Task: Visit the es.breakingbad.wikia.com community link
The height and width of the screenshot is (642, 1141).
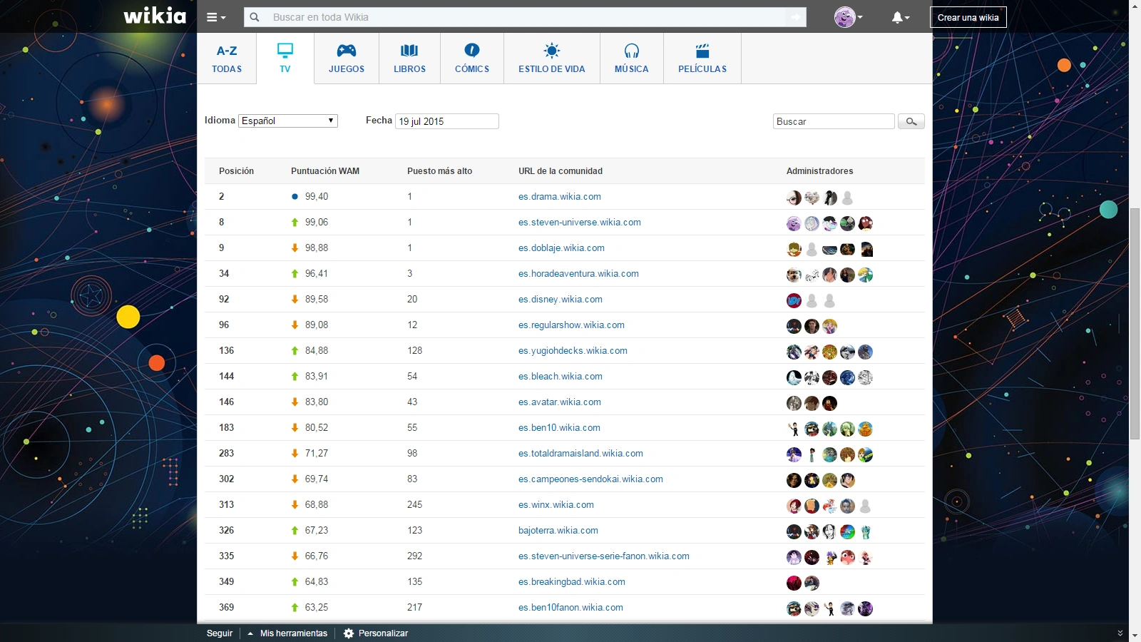Action: [571, 582]
